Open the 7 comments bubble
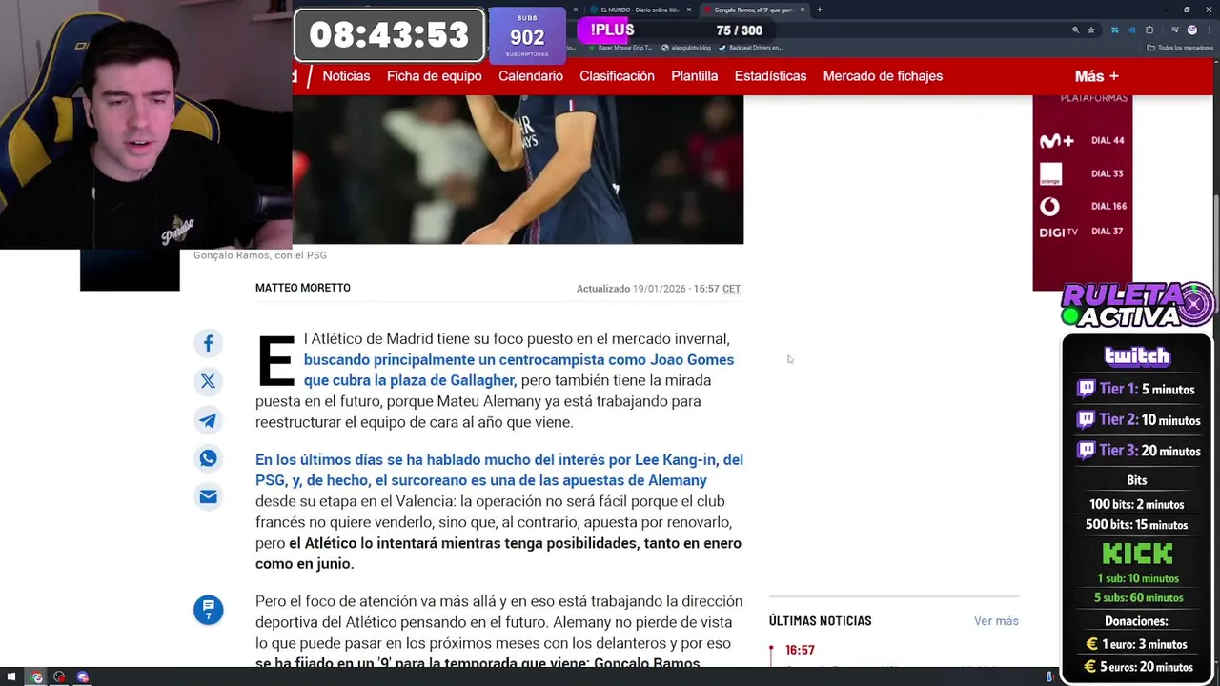 point(208,610)
